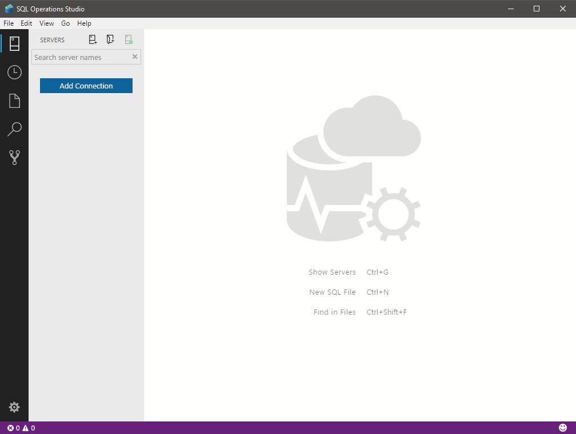576x434 pixels.
Task: Click the Ctrl+Shift+F shortcut label
Action: point(387,312)
